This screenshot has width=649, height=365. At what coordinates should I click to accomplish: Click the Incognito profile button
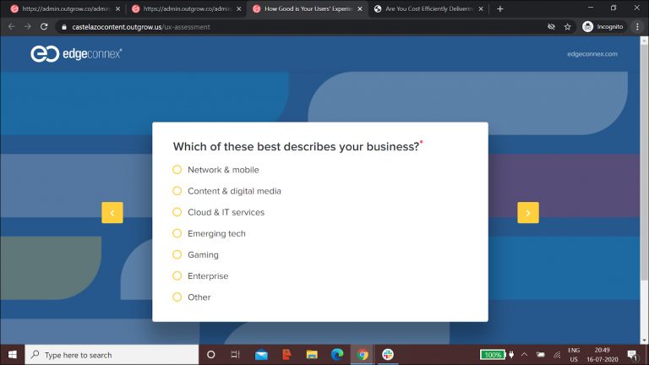tap(603, 26)
